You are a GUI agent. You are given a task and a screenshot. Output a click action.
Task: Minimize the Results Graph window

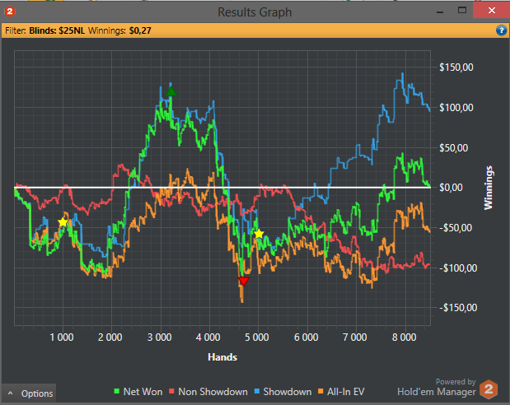pyautogui.click(x=440, y=12)
